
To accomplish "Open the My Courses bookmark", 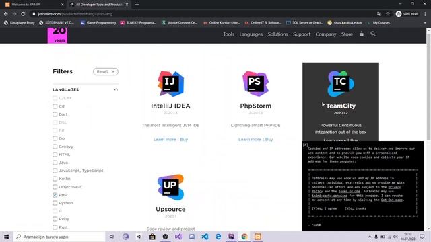I will coord(378,22).
